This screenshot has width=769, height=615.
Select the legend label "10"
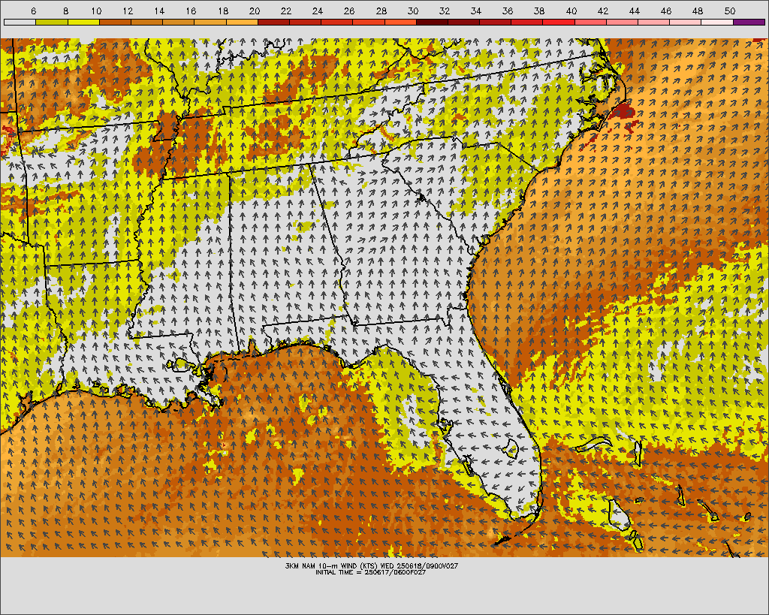(x=96, y=11)
